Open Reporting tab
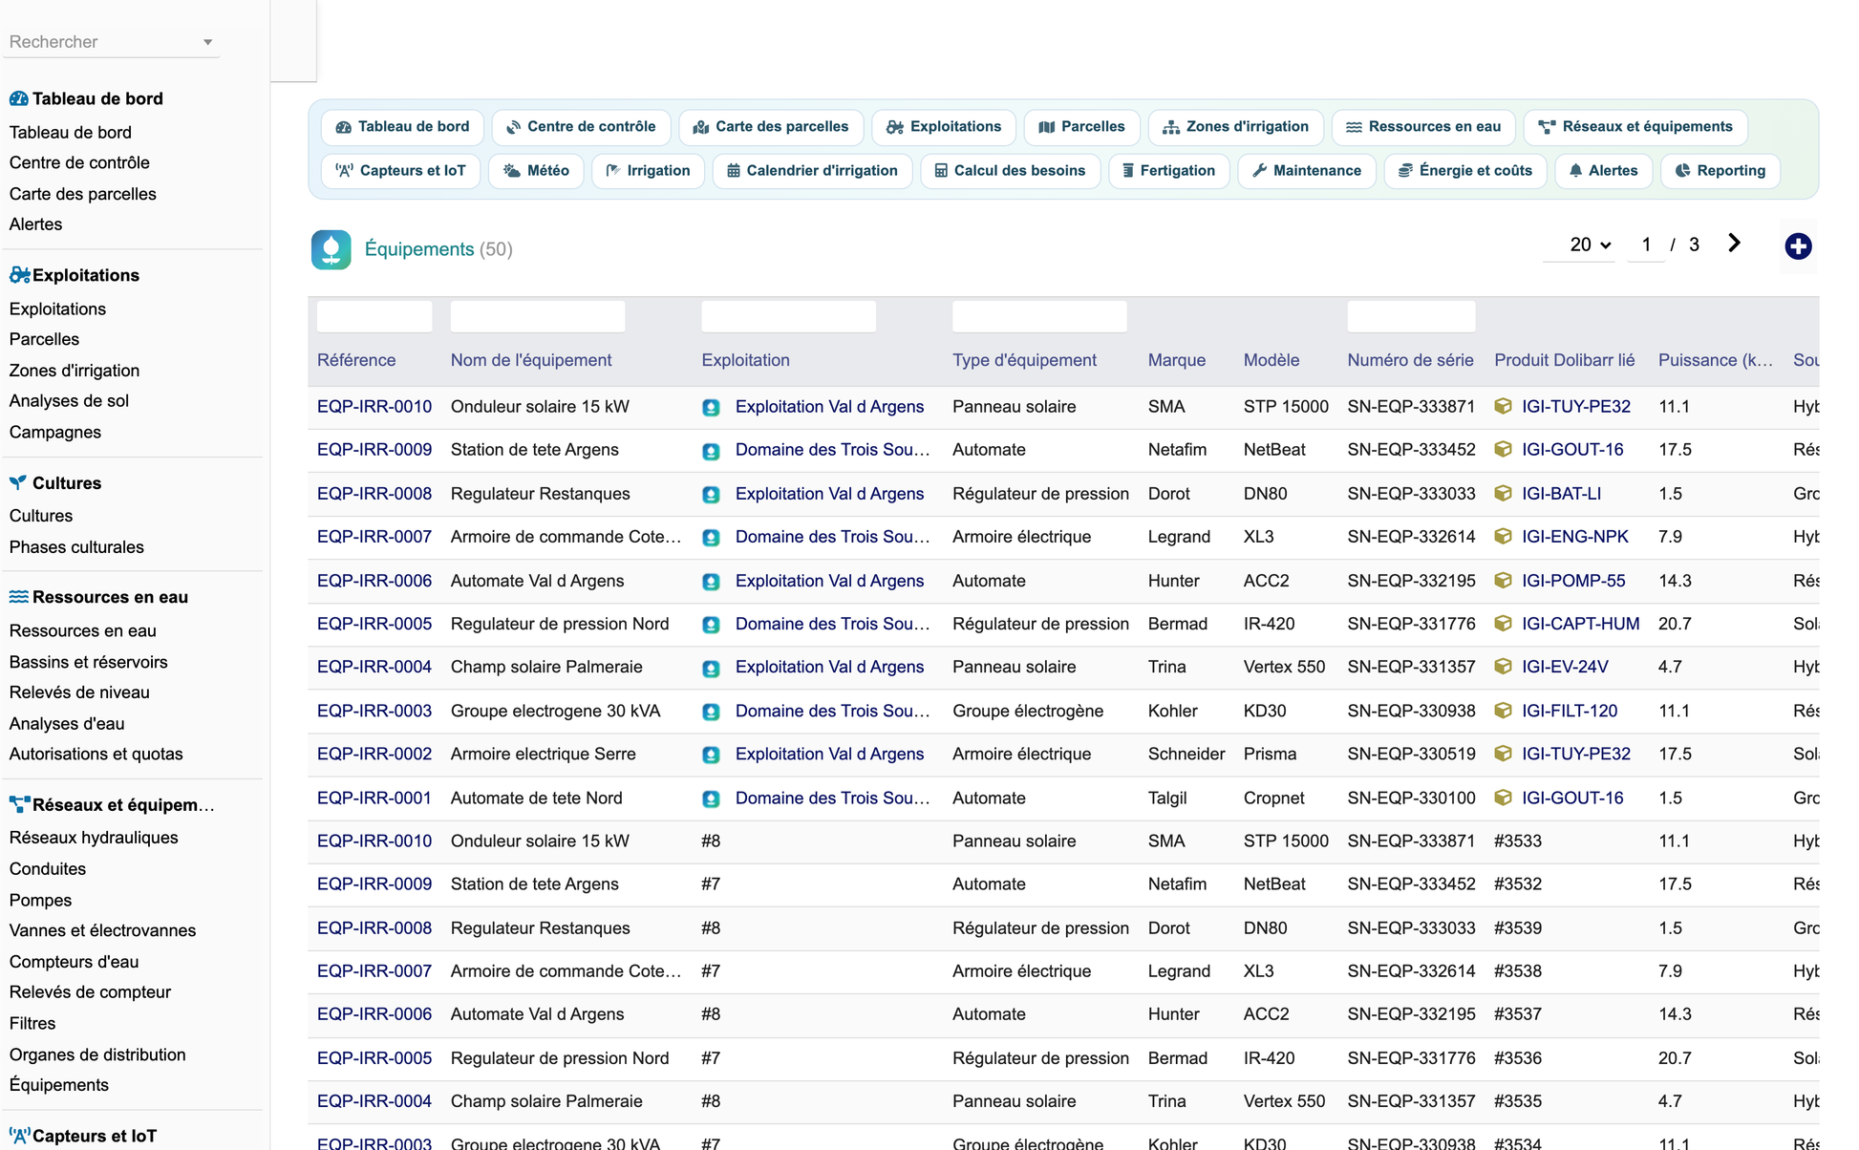Screen dimensions: 1859x1150 click(x=1720, y=171)
